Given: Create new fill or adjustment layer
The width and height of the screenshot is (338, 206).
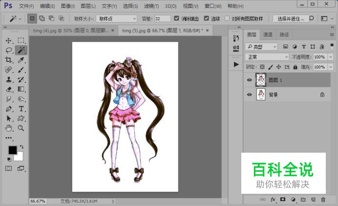Looking at the screenshot, I should 293,200.
